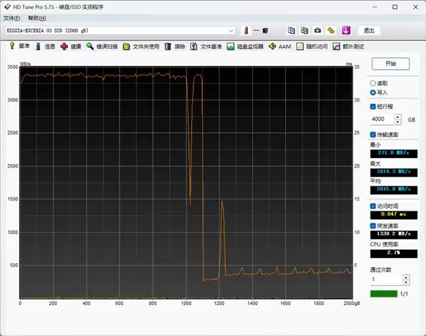Uncheck the 访问时间 access time checkbox
The height and width of the screenshot is (336, 426).
[373, 206]
